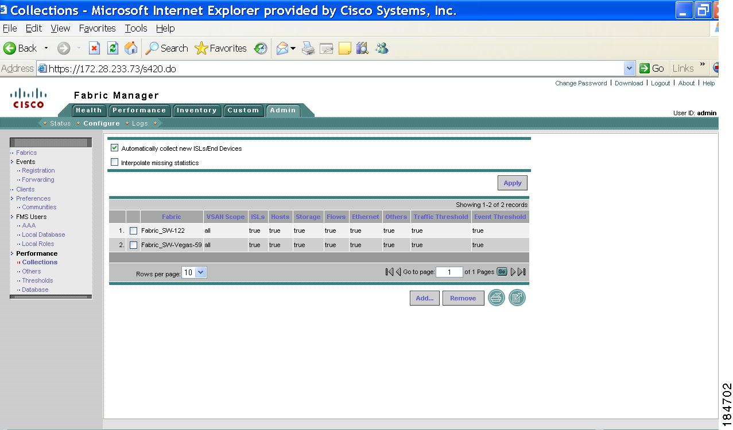Select the Fabric_SW-Vegas-59 row checkbox
The width and height of the screenshot is (733, 430).
pos(133,245)
